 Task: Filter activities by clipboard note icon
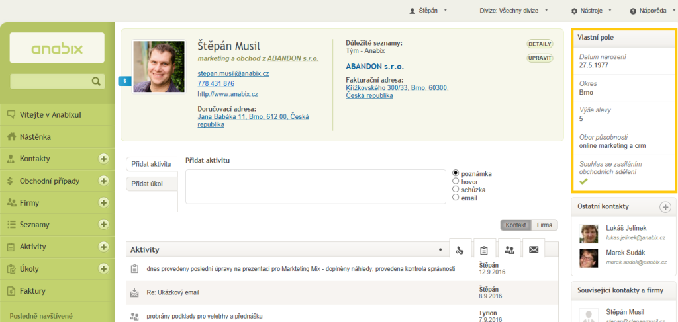point(484,250)
